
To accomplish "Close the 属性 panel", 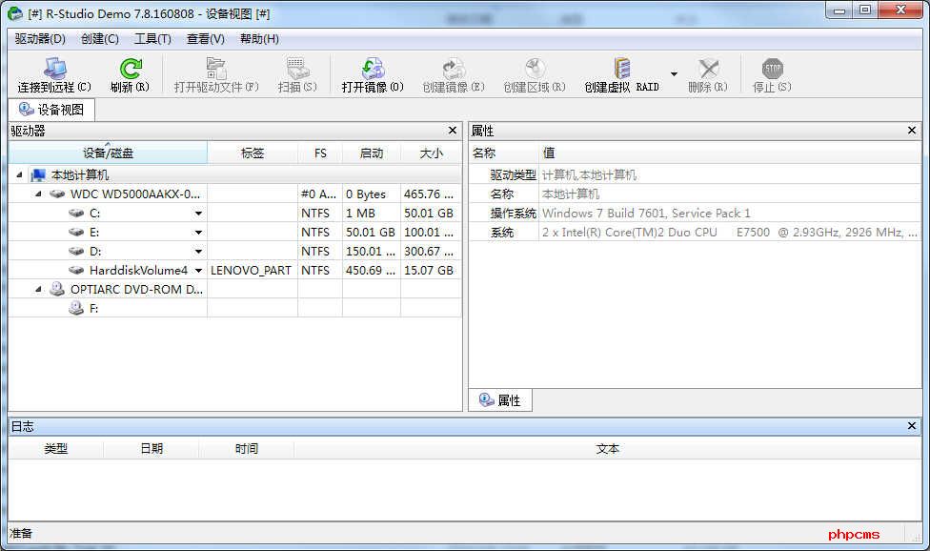I will point(912,130).
